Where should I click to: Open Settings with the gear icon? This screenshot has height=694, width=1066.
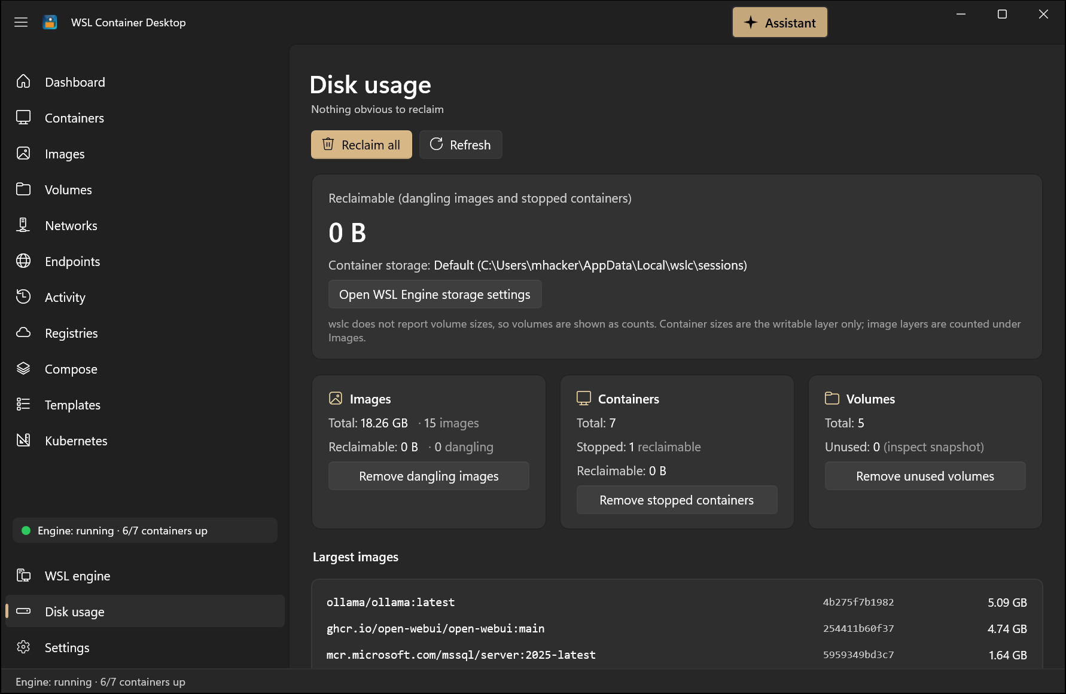(23, 647)
